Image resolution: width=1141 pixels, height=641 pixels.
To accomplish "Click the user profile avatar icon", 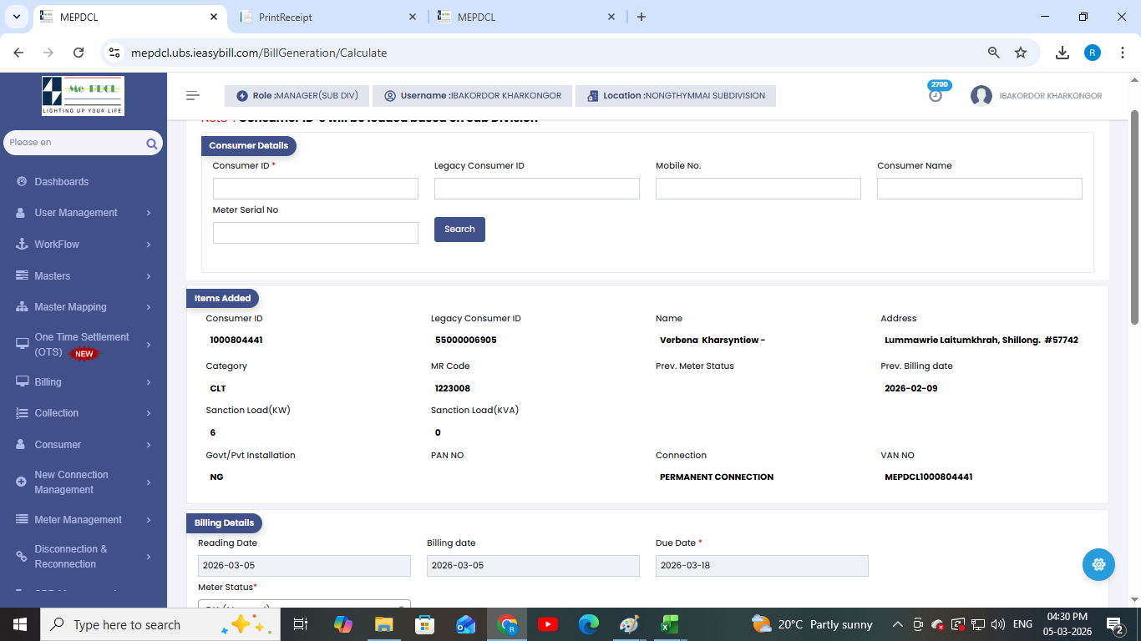I will pos(981,96).
